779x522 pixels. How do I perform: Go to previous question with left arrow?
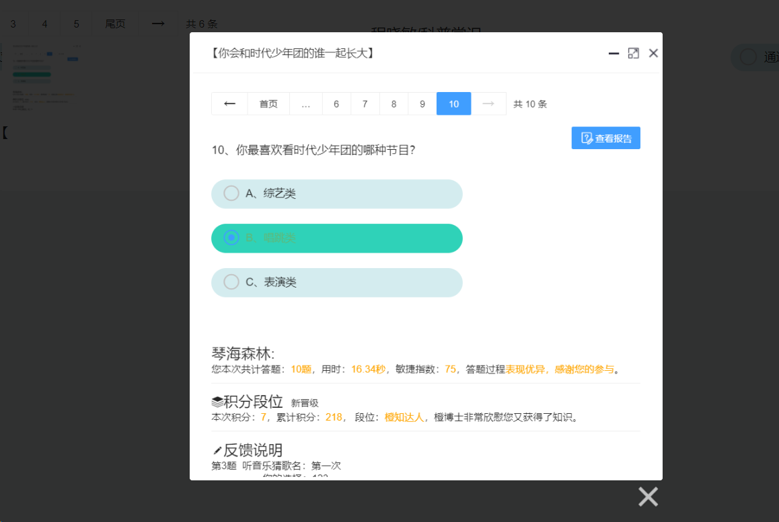pos(229,103)
